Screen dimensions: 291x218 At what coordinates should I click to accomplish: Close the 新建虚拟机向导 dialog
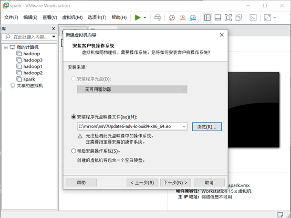(x=222, y=35)
